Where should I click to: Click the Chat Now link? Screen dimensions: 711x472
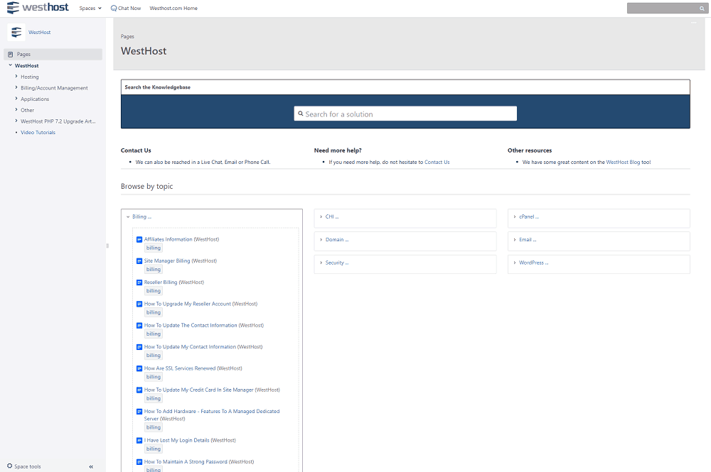[126, 8]
